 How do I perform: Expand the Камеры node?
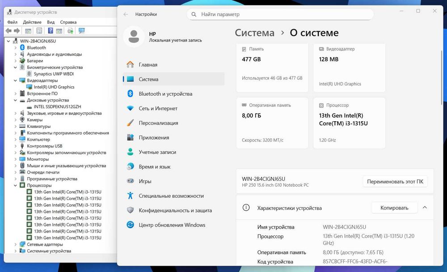click(x=15, y=120)
